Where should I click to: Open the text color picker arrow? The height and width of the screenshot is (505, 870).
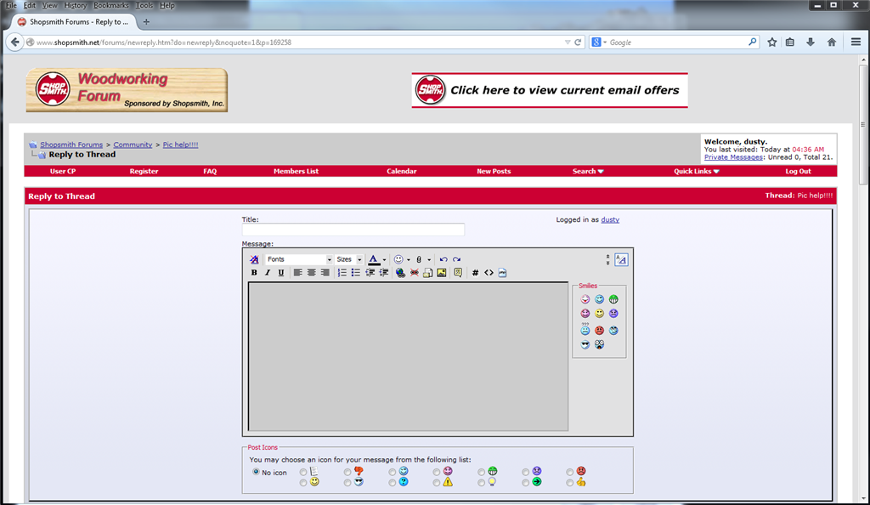coord(384,259)
